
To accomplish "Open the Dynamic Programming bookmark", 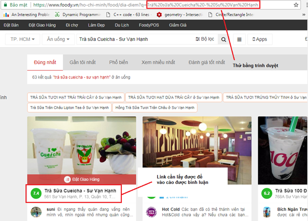I will 78,14.
